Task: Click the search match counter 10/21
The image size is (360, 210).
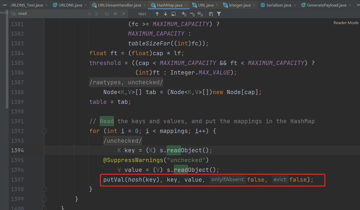Action: [142, 14]
